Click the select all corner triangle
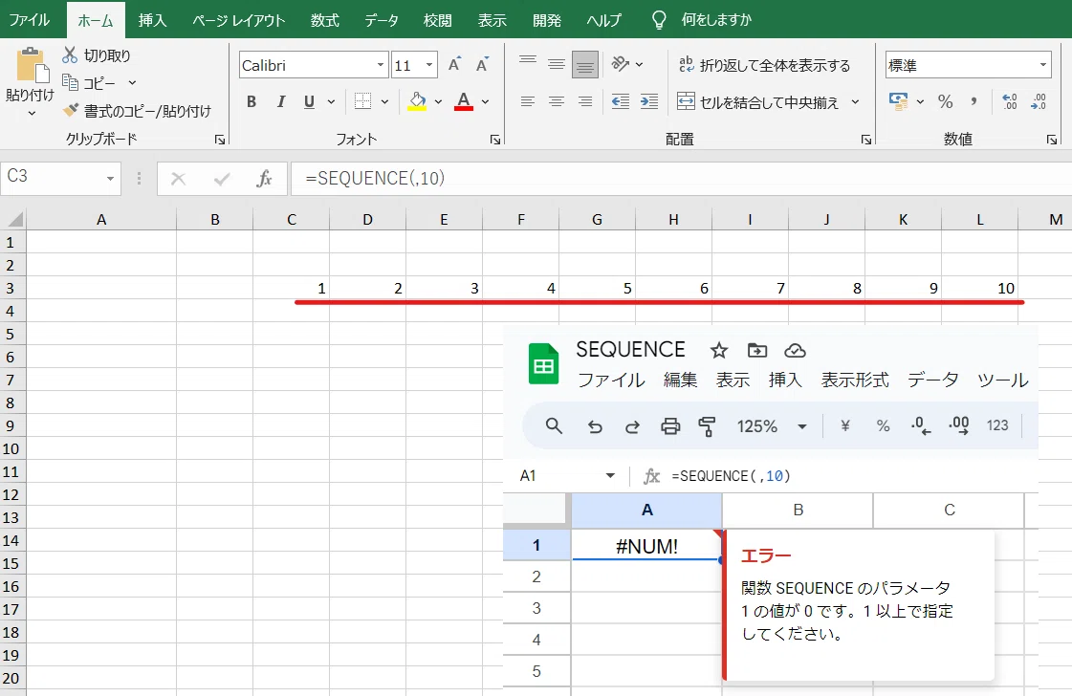Viewport: 1072px width, 696px height. point(14,219)
